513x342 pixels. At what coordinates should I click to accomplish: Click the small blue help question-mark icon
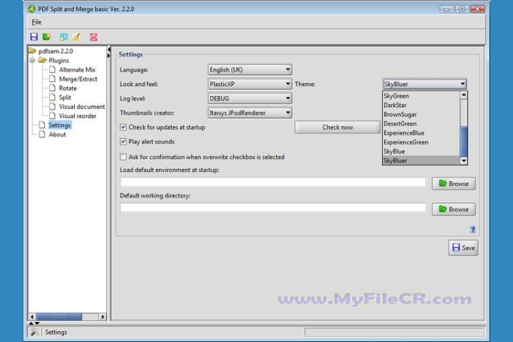[472, 229]
